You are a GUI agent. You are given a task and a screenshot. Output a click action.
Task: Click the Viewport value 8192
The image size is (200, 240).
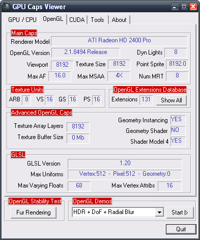(x=62, y=65)
